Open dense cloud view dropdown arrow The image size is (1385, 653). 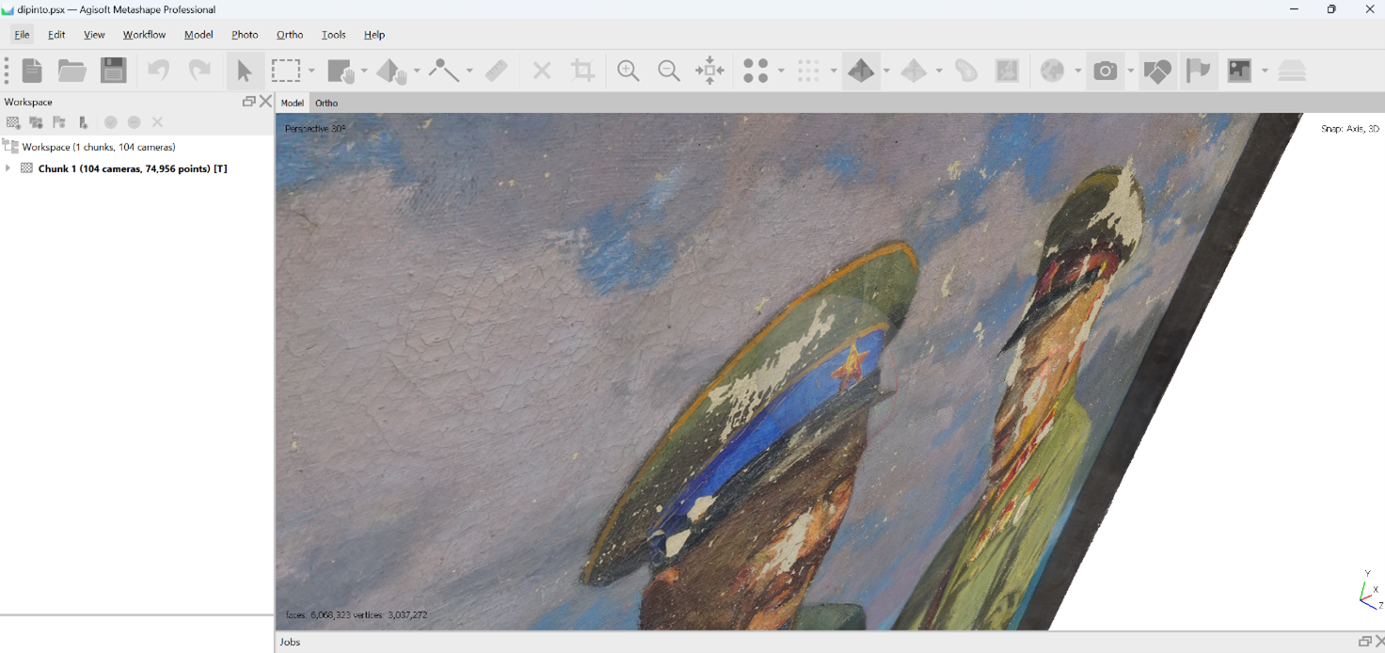point(834,71)
